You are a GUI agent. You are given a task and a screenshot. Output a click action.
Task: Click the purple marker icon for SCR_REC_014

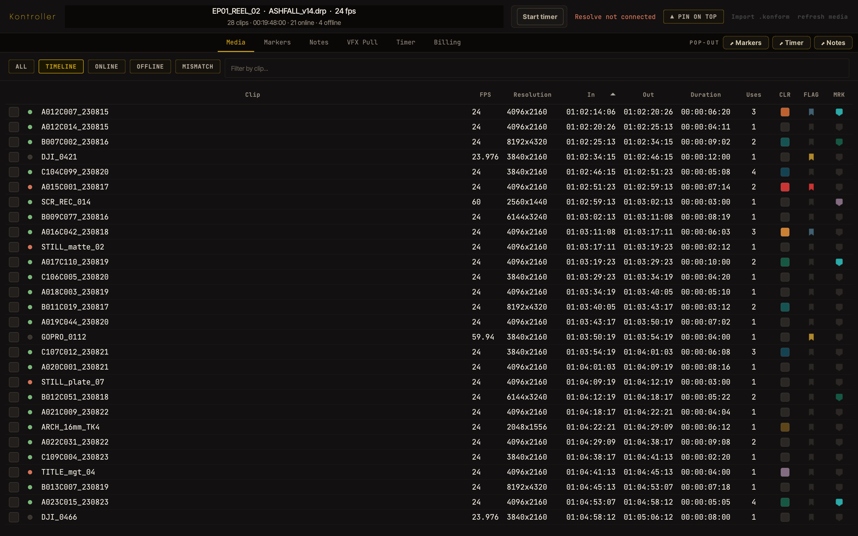tap(839, 202)
